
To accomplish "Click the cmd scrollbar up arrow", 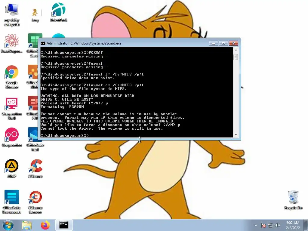I will click(236, 50).
